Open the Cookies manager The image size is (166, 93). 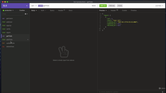pyautogui.click(x=22, y=10)
